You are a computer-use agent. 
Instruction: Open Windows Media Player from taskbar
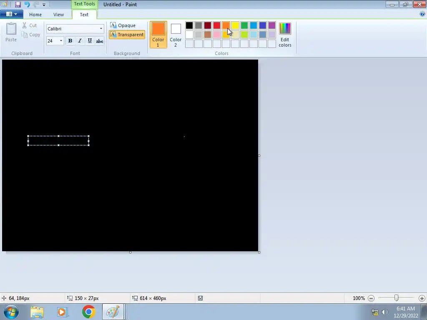click(x=62, y=312)
